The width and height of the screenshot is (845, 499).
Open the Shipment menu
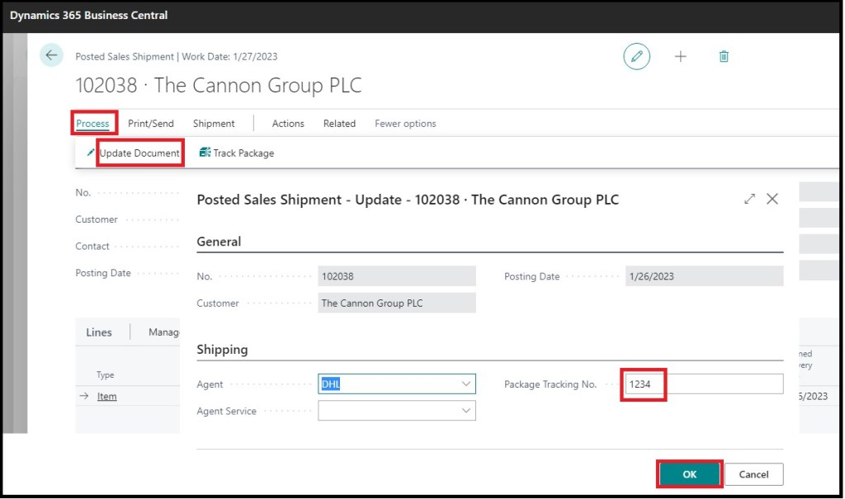pyautogui.click(x=214, y=124)
